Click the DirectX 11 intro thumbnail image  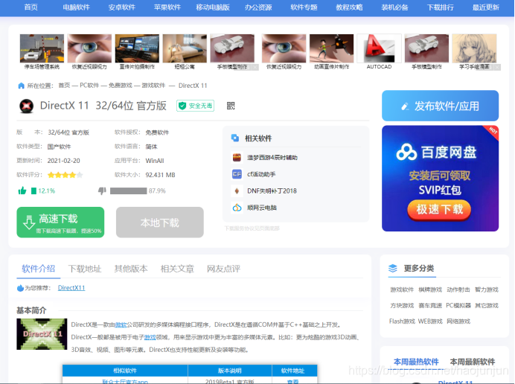click(42, 334)
